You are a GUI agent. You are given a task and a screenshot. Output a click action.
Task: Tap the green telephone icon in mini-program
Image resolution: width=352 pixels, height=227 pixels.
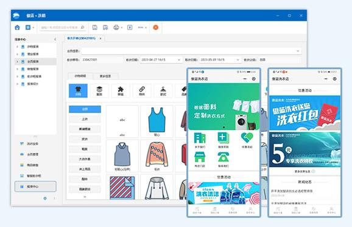pyautogui.click(x=224, y=157)
